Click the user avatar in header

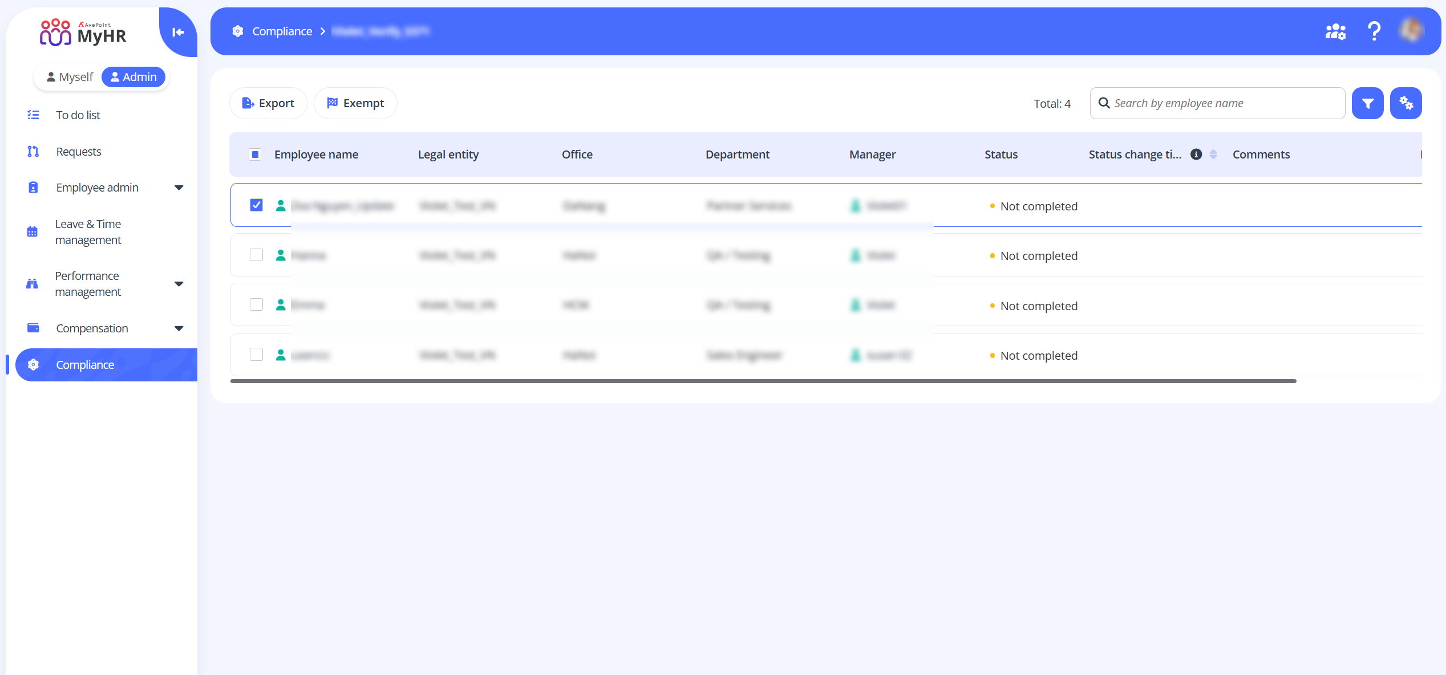click(x=1411, y=31)
